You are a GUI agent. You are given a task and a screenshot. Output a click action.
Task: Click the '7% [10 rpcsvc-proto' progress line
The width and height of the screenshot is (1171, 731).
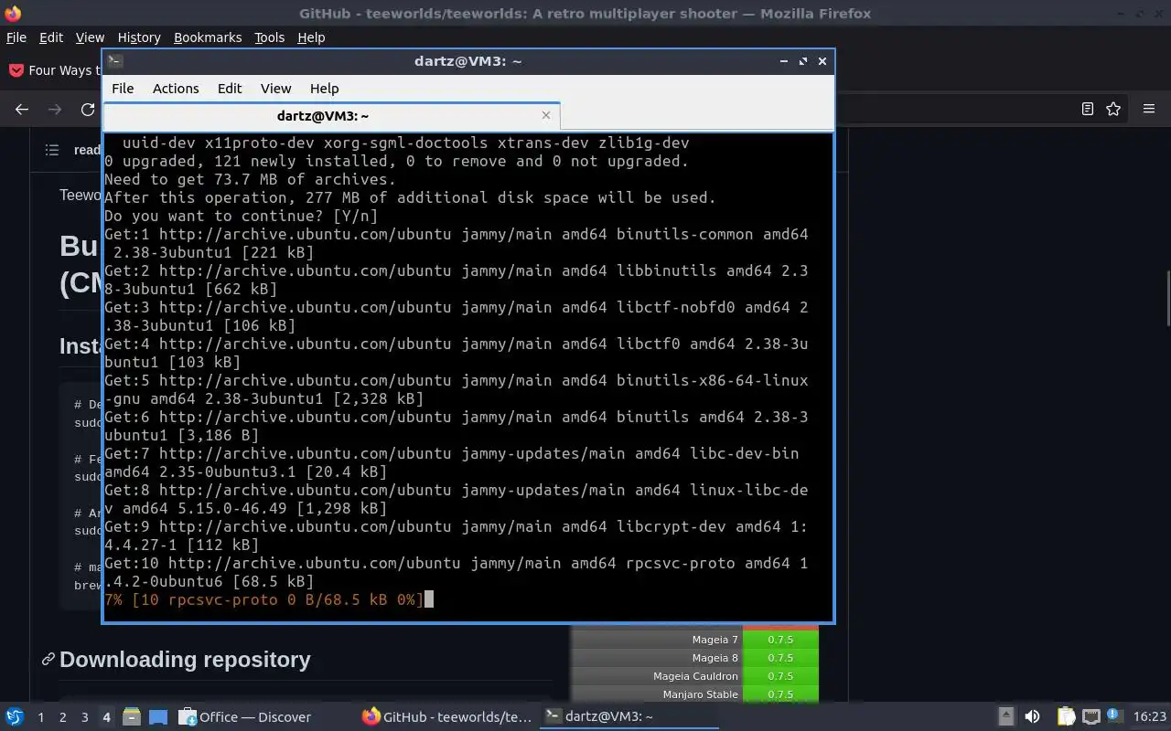point(263,599)
